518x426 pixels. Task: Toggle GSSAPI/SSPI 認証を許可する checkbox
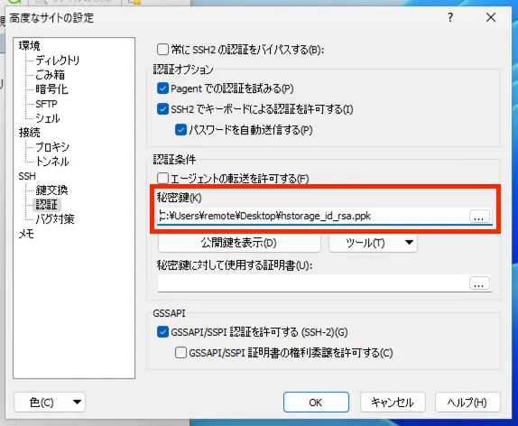click(162, 332)
